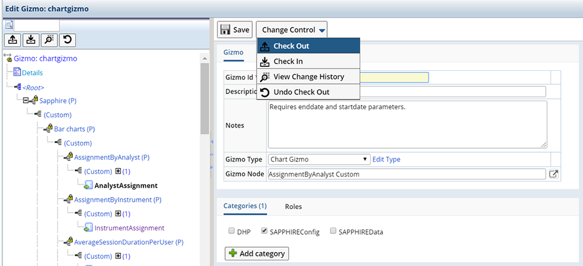Open the Roles tab
Image resolution: width=583 pixels, height=266 pixels.
[293, 206]
